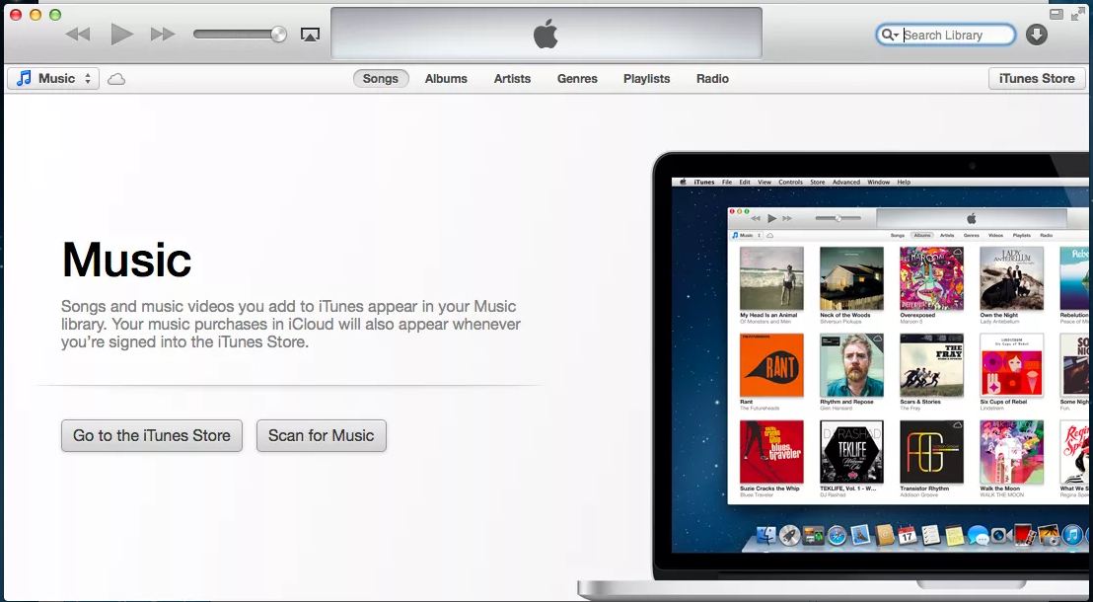Enter full screen with the arrows icon
The height and width of the screenshot is (602, 1093).
1076,14
